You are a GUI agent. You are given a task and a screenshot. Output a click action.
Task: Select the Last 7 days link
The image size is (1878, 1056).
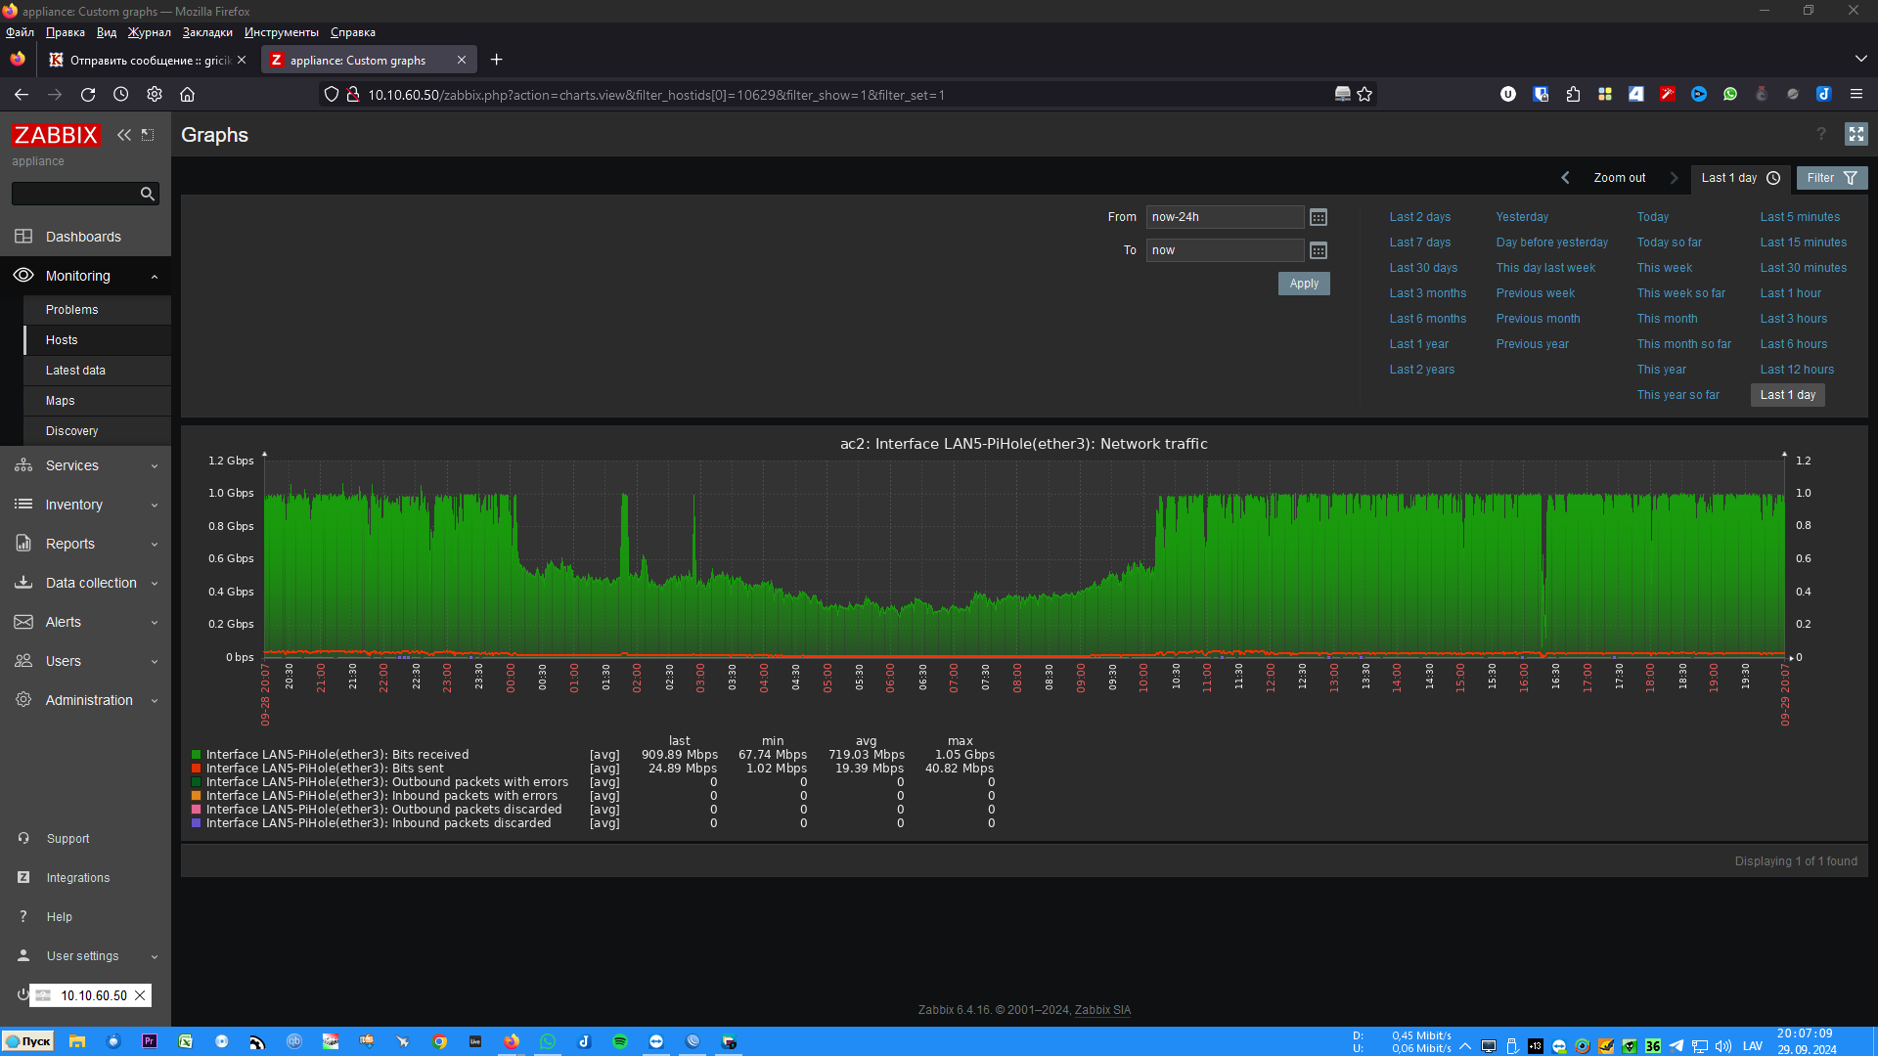pos(1419,242)
